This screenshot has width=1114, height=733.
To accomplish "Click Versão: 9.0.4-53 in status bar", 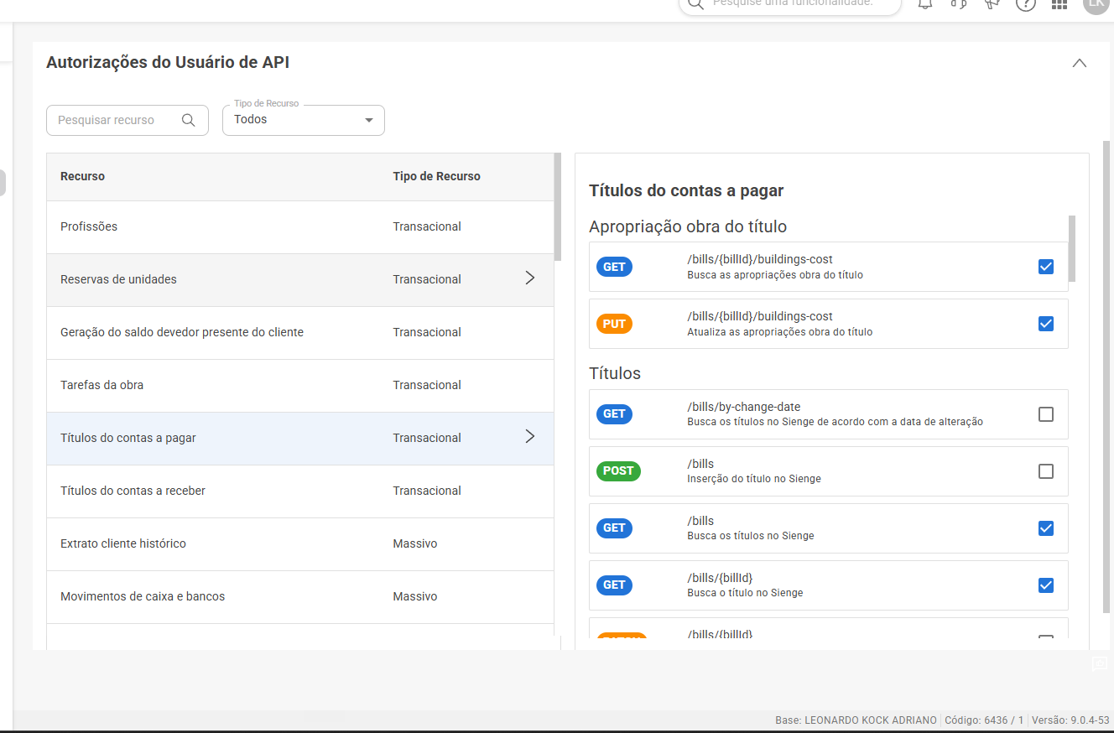I will click(1070, 720).
